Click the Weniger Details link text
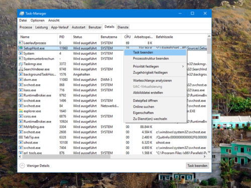The height and width of the screenshot is (188, 251). pyautogui.click(x=38, y=165)
